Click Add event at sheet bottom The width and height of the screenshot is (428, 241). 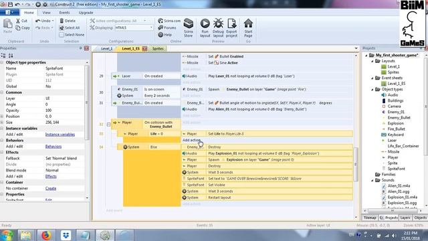pos(114,210)
